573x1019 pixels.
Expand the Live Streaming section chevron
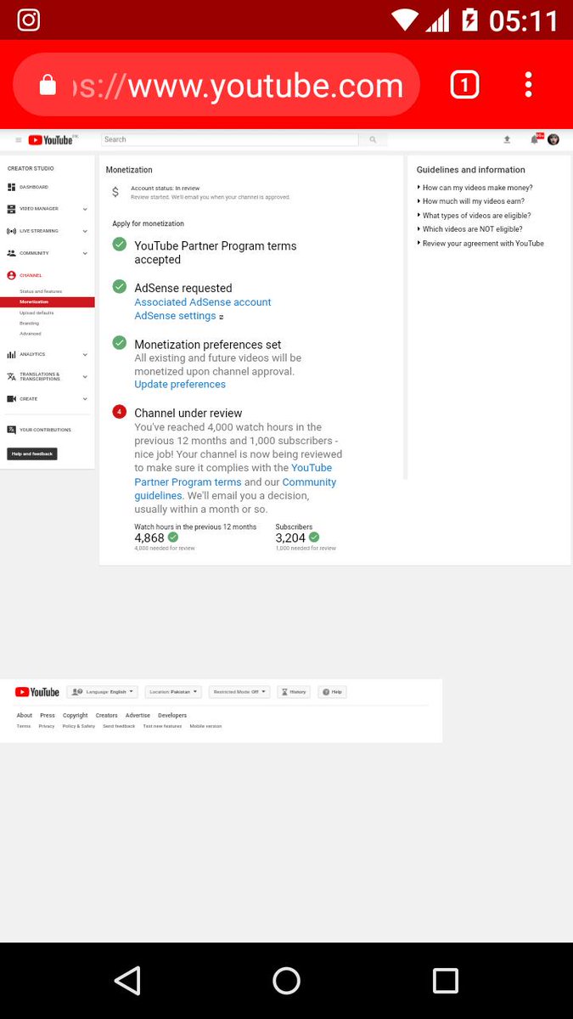point(85,231)
